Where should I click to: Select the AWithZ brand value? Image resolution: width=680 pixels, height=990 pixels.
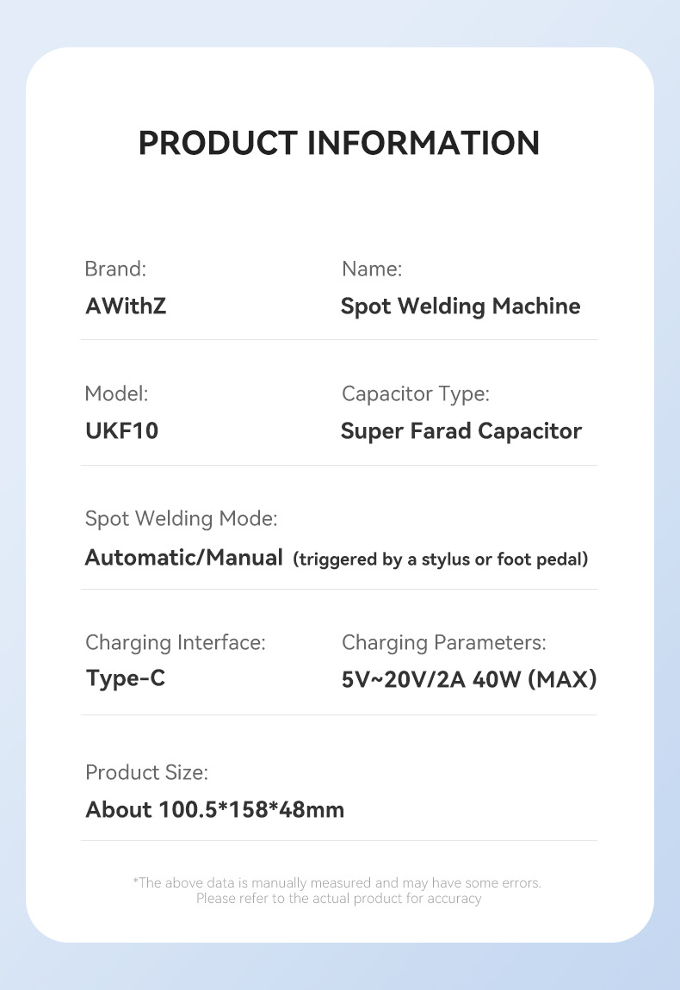point(126,306)
